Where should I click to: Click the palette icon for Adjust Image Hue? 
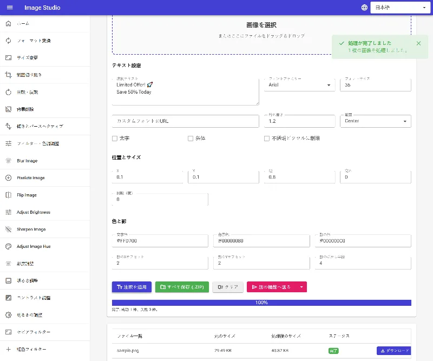point(9,246)
